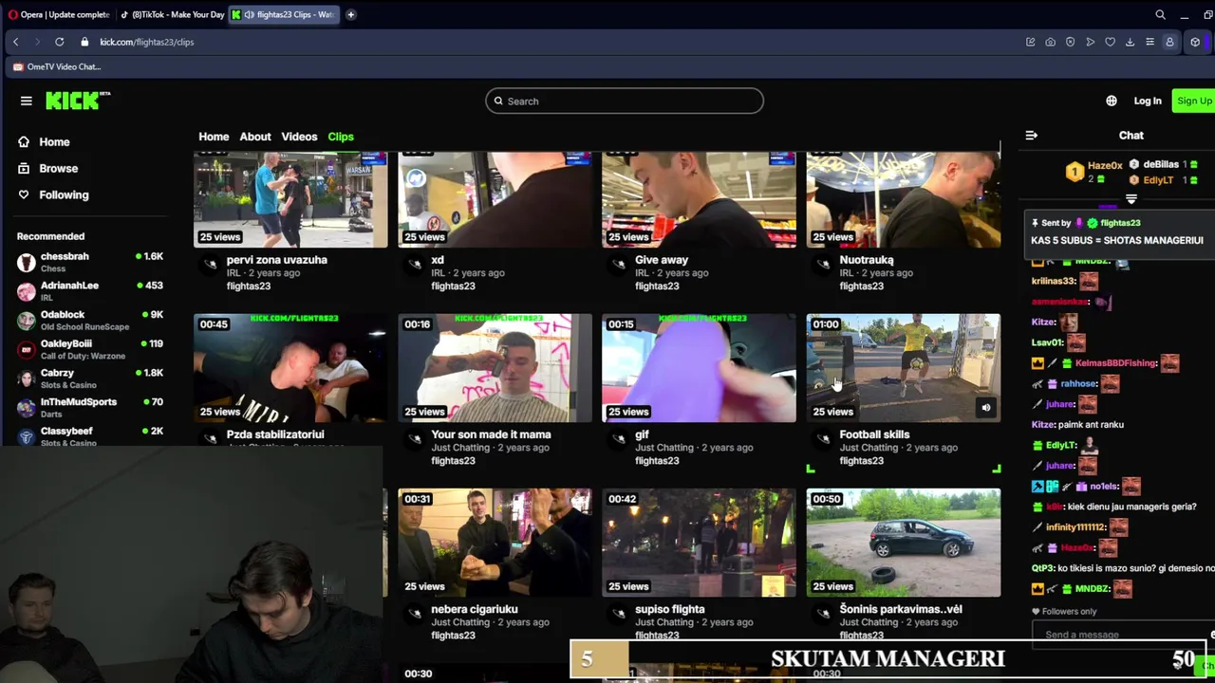
Task: Open Your son made it mama thumbnail
Action: pyautogui.click(x=495, y=368)
